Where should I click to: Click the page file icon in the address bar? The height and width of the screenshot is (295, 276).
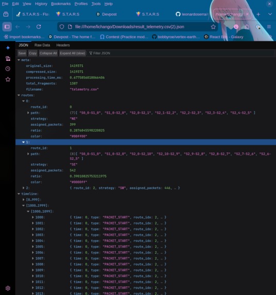click(x=70, y=27)
